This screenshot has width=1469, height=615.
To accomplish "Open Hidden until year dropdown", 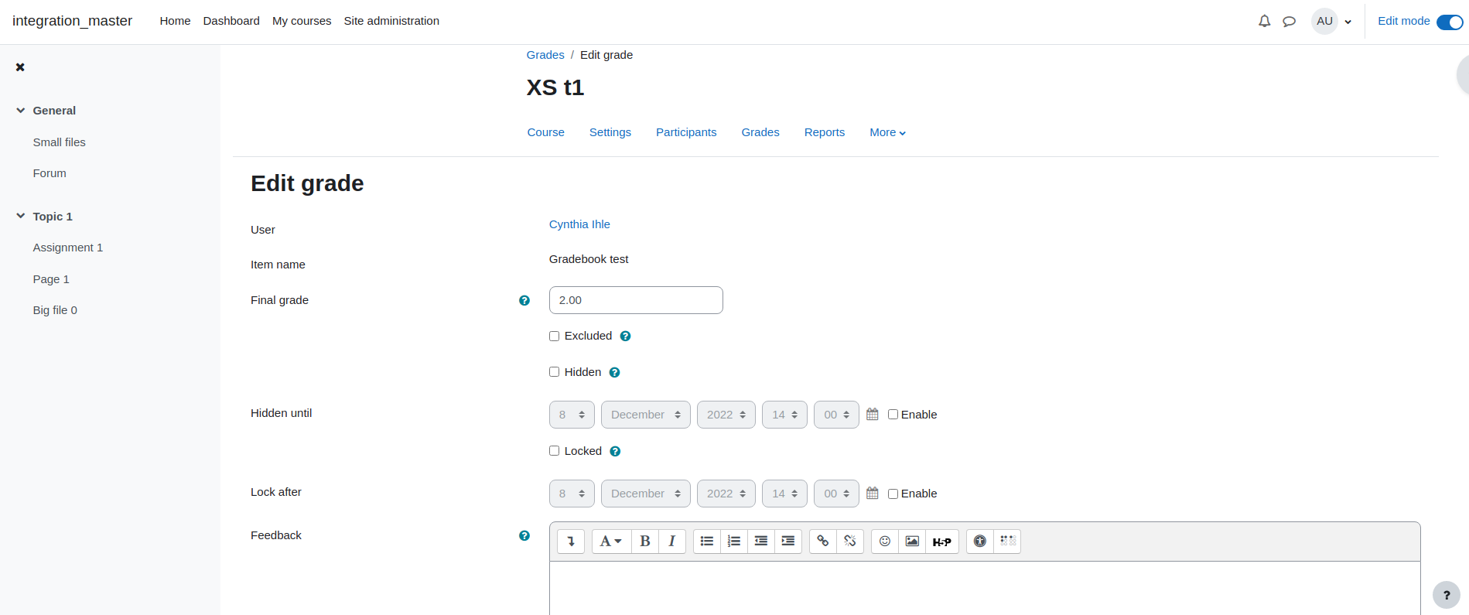I will (726, 415).
